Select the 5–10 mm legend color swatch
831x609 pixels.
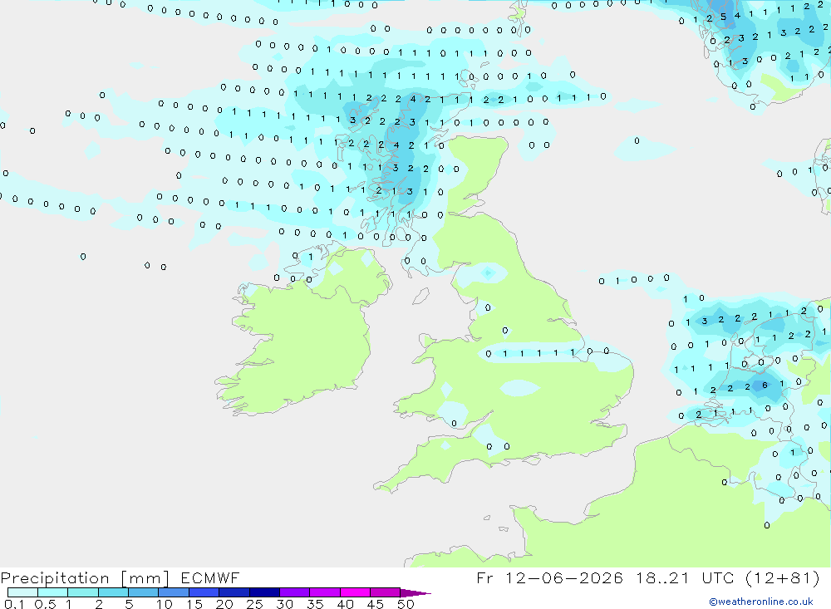[144, 592]
